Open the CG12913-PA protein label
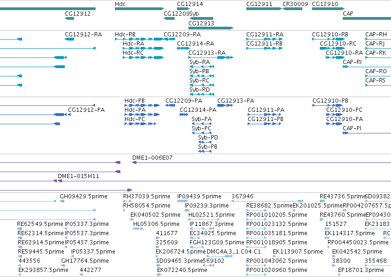The height and width of the screenshot is (277, 391). 236,101
